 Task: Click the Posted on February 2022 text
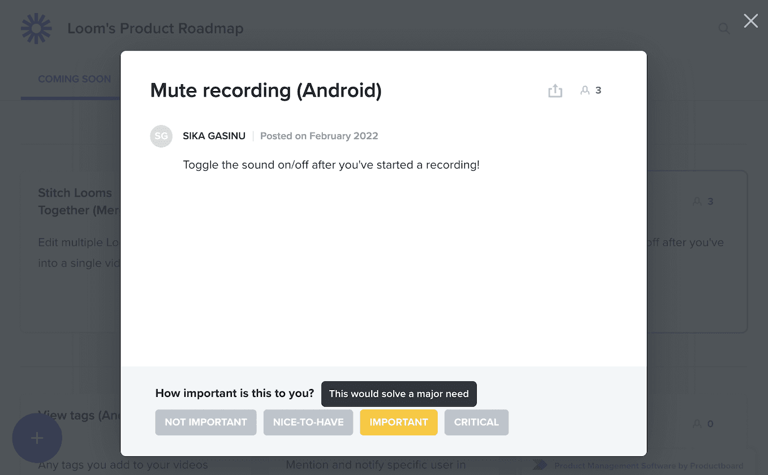[x=319, y=136]
